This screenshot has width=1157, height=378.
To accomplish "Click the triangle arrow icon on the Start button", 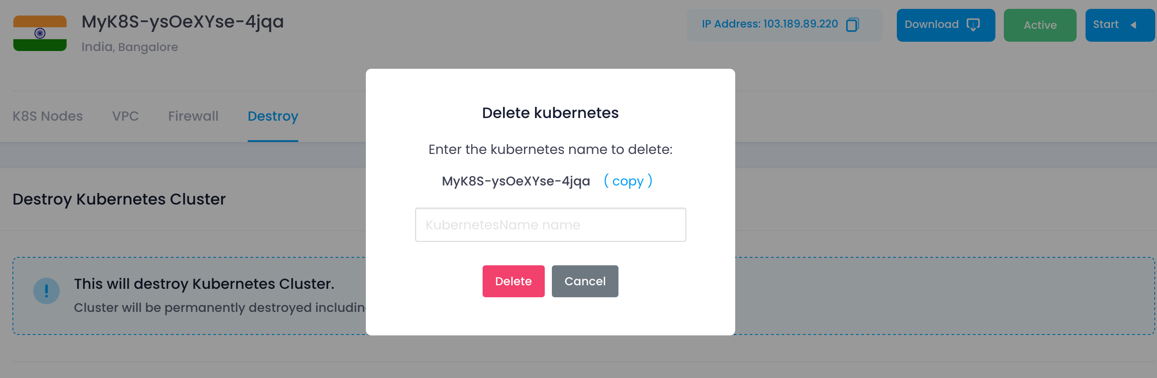I will tap(1133, 25).
